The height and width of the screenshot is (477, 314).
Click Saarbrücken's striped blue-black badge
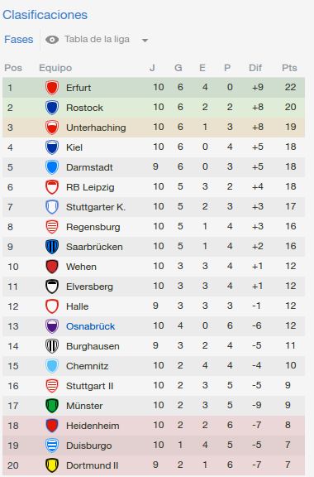(52, 247)
